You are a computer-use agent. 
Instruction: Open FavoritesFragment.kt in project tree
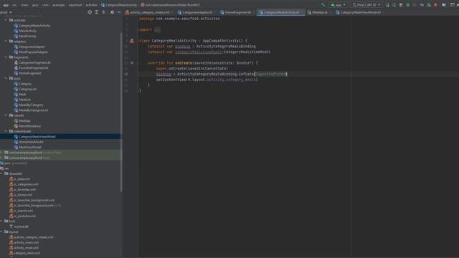[x=31, y=67]
